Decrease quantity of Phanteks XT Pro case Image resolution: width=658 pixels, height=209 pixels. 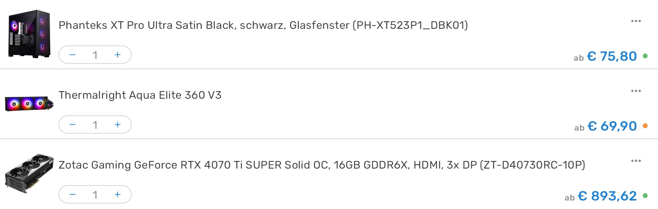(x=72, y=55)
